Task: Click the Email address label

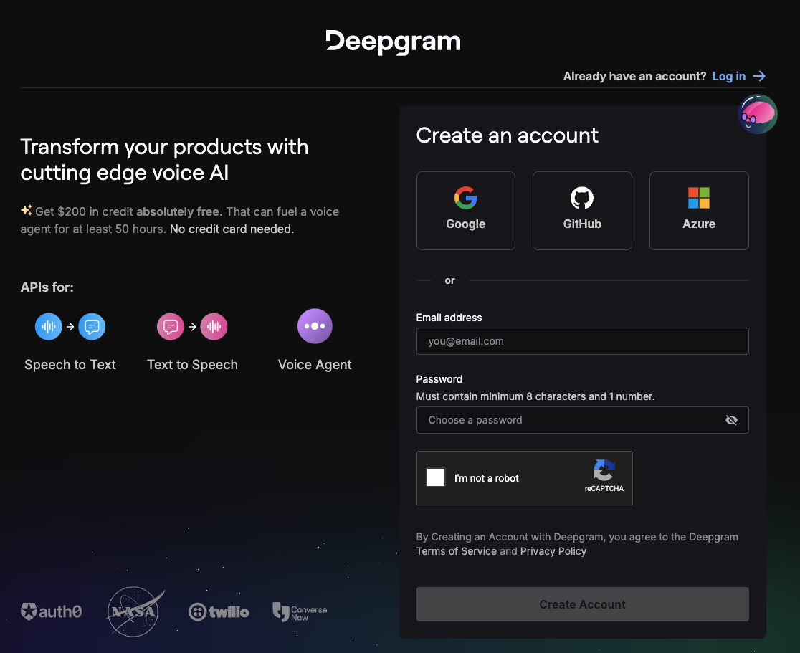Action: pyautogui.click(x=449, y=318)
